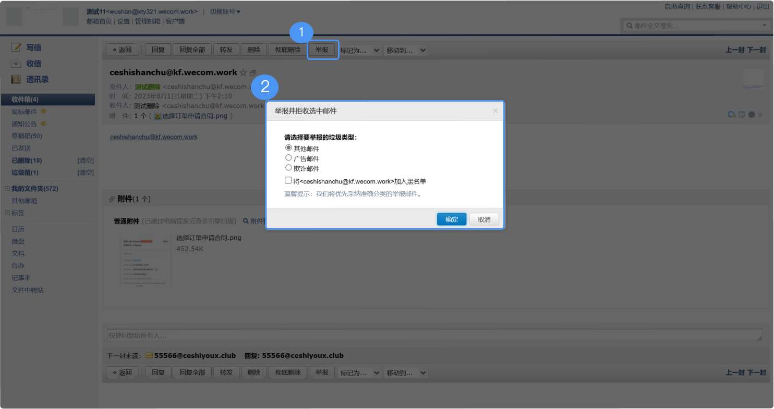Choose the 欺诈邮件 radio option
Viewport: 774px width, 409px height.
tap(288, 168)
